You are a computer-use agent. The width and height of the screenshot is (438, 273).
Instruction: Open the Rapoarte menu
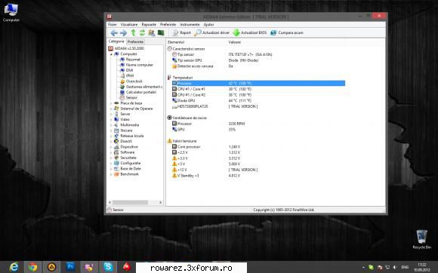point(149,25)
